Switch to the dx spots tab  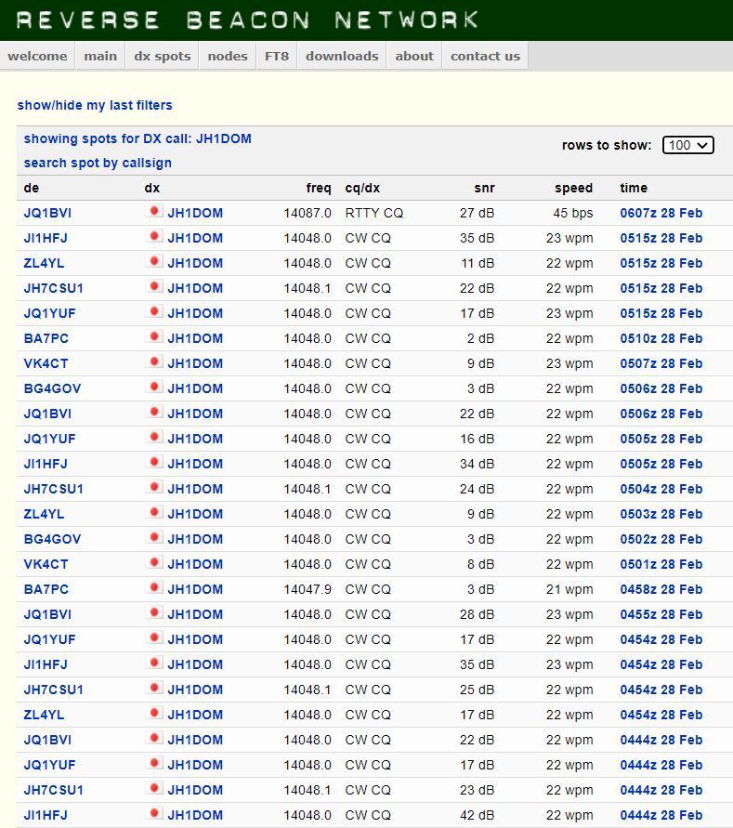[163, 56]
